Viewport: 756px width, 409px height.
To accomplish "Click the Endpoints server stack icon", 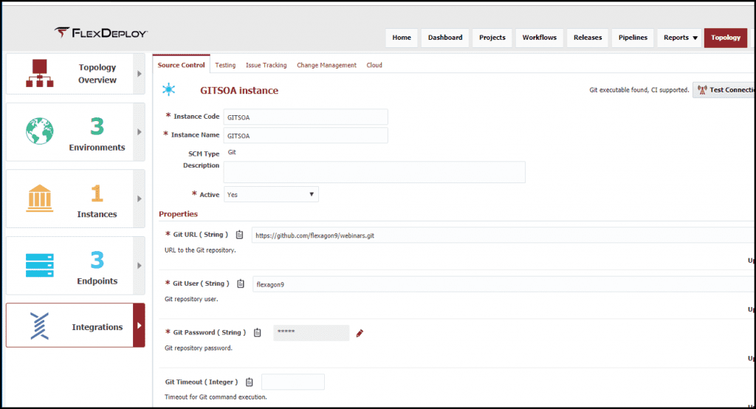I will point(40,265).
